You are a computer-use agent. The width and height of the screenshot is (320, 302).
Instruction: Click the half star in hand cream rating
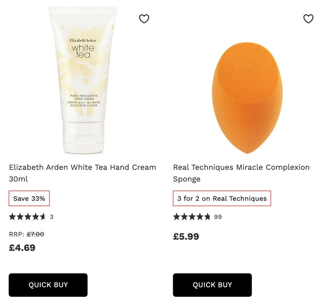(x=43, y=217)
